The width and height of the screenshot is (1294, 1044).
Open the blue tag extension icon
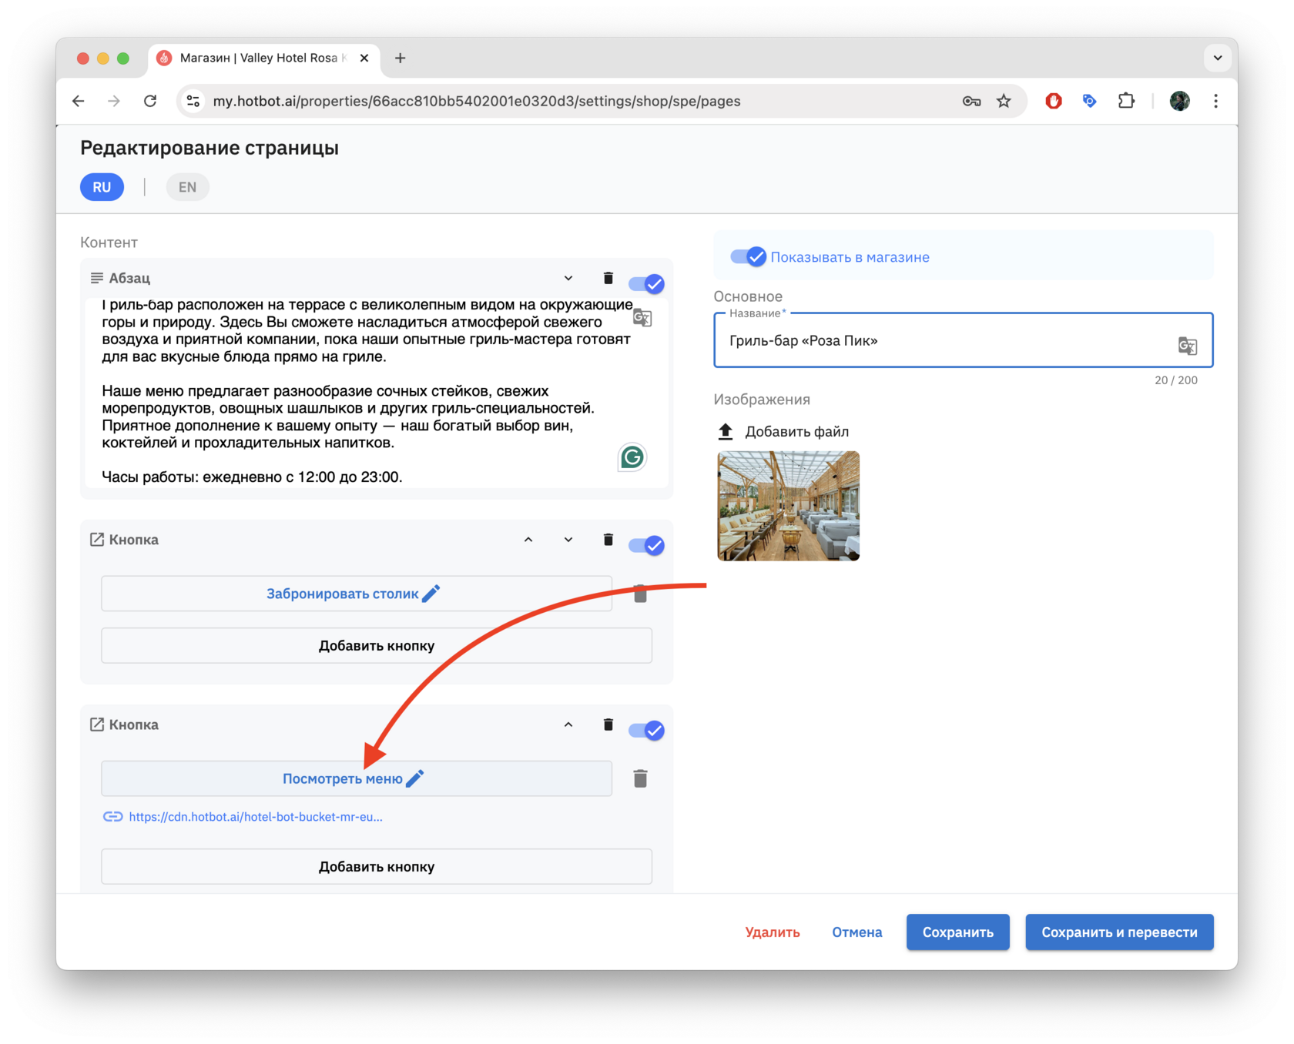tap(1089, 101)
